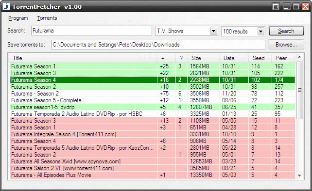Sort by the Peer column header
This screenshot has width=312, height=191.
pos(283,58)
